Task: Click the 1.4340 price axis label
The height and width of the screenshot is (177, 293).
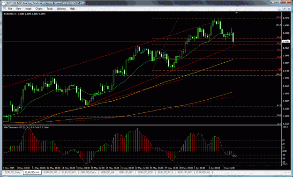Action: click(286, 18)
